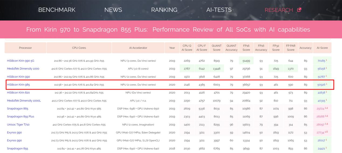The image size is (342, 153).
Task: Click the page title about Kirin 970 to Snapdragon 855 Plus
Action: point(168,29)
